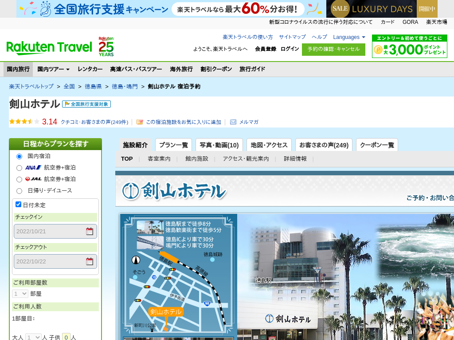Screen dimensions: 454x340
Task: Open the GORA link in top bar
Action: tap(410, 22)
